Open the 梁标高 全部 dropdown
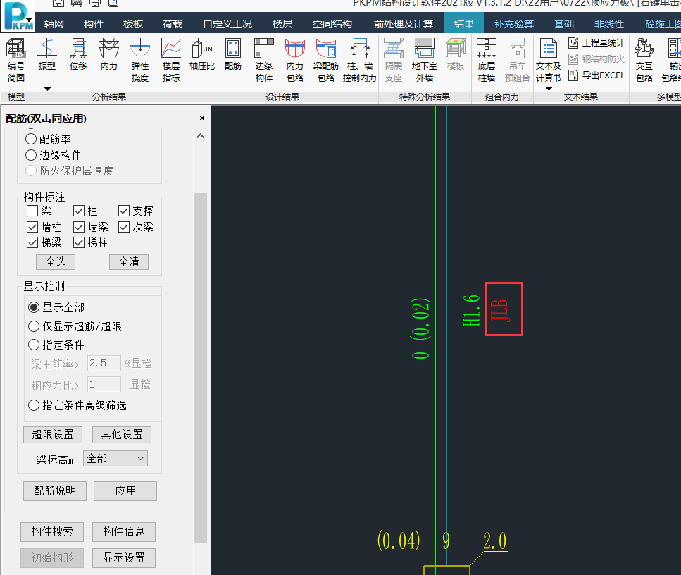The width and height of the screenshot is (681, 575). pyautogui.click(x=115, y=459)
